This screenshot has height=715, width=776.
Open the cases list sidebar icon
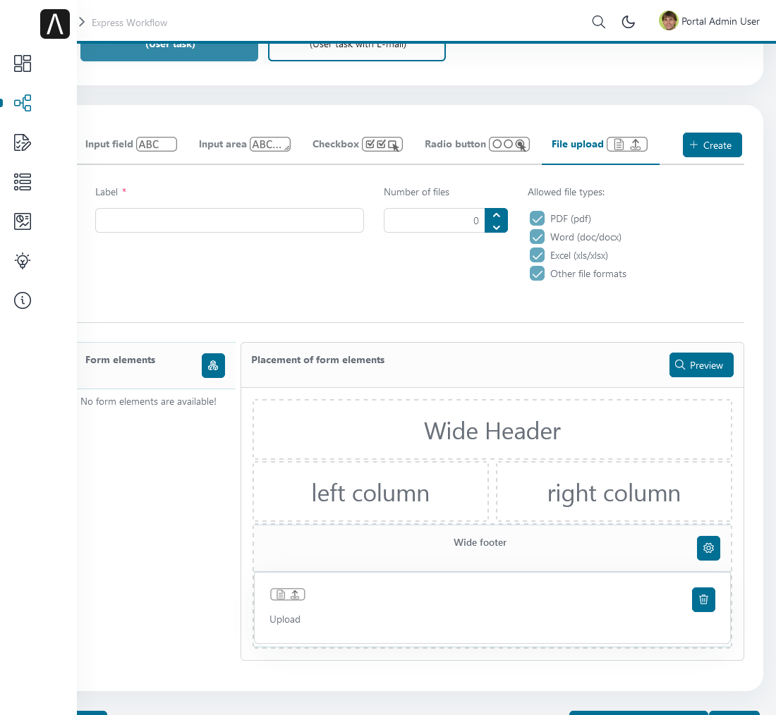pos(23,182)
